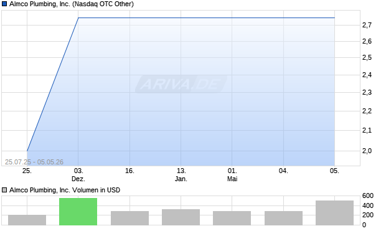Screen dimensions: 386x231
Task: Click the price axis value '2,1'
Action: tap(367, 130)
